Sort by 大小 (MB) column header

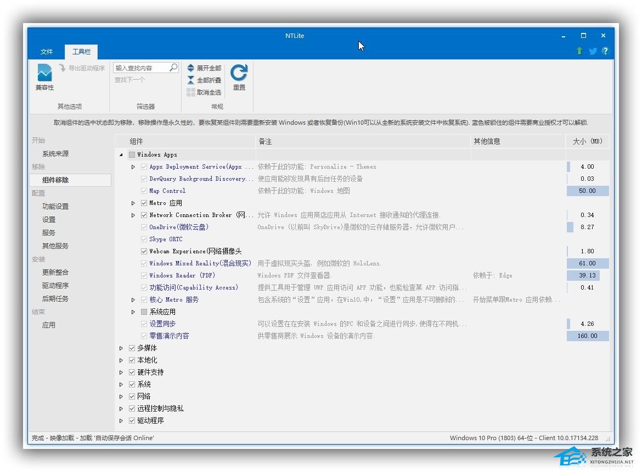tap(587, 141)
